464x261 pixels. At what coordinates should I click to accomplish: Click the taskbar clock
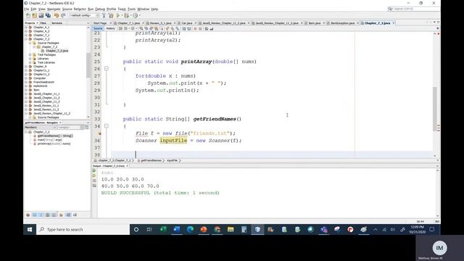418,229
